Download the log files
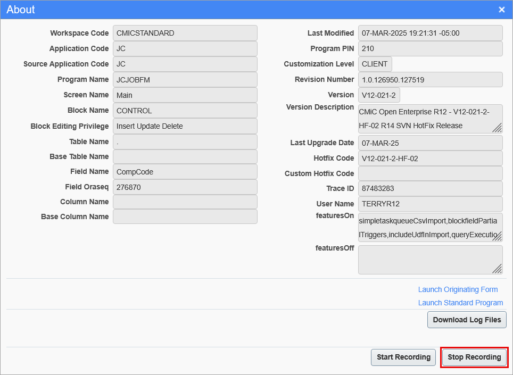This screenshot has height=375, width=513. pyautogui.click(x=467, y=320)
